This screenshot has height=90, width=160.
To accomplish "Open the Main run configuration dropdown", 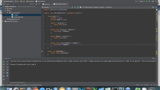I will point(142,1).
